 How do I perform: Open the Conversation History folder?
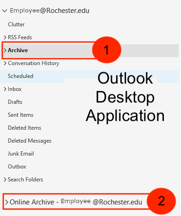click(34, 63)
